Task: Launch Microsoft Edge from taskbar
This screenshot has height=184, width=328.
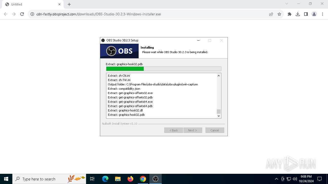Action: (x=105, y=179)
